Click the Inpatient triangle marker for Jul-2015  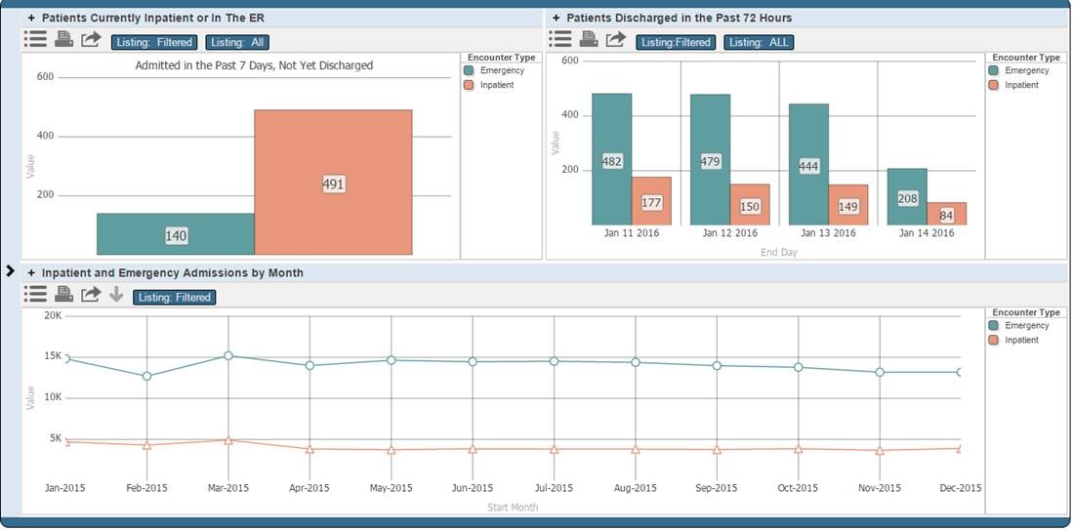pyautogui.click(x=555, y=450)
